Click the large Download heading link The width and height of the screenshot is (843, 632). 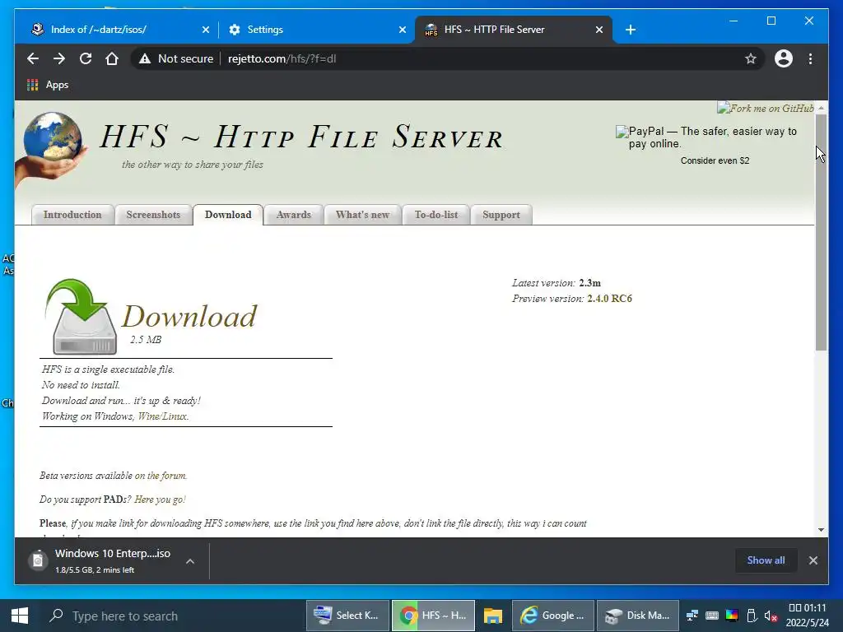[x=189, y=316]
